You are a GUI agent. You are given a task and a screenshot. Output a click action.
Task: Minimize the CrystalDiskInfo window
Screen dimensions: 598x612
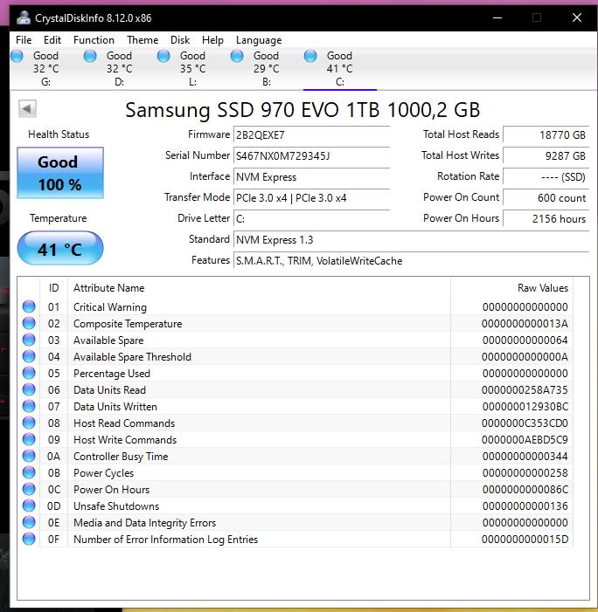pos(497,17)
